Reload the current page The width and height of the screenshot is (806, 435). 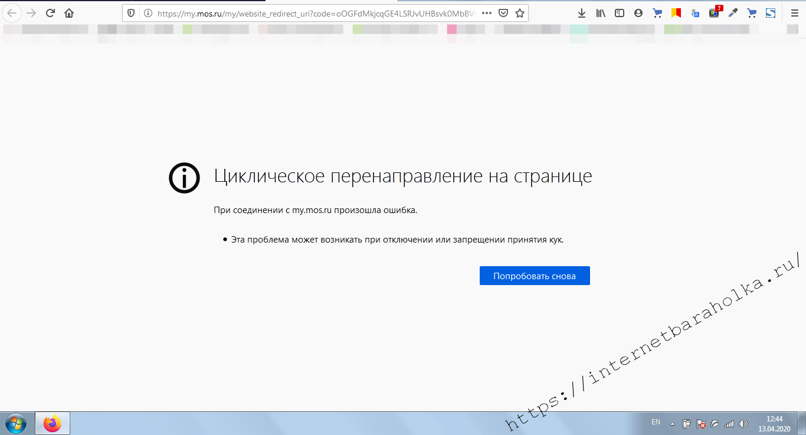[50, 12]
